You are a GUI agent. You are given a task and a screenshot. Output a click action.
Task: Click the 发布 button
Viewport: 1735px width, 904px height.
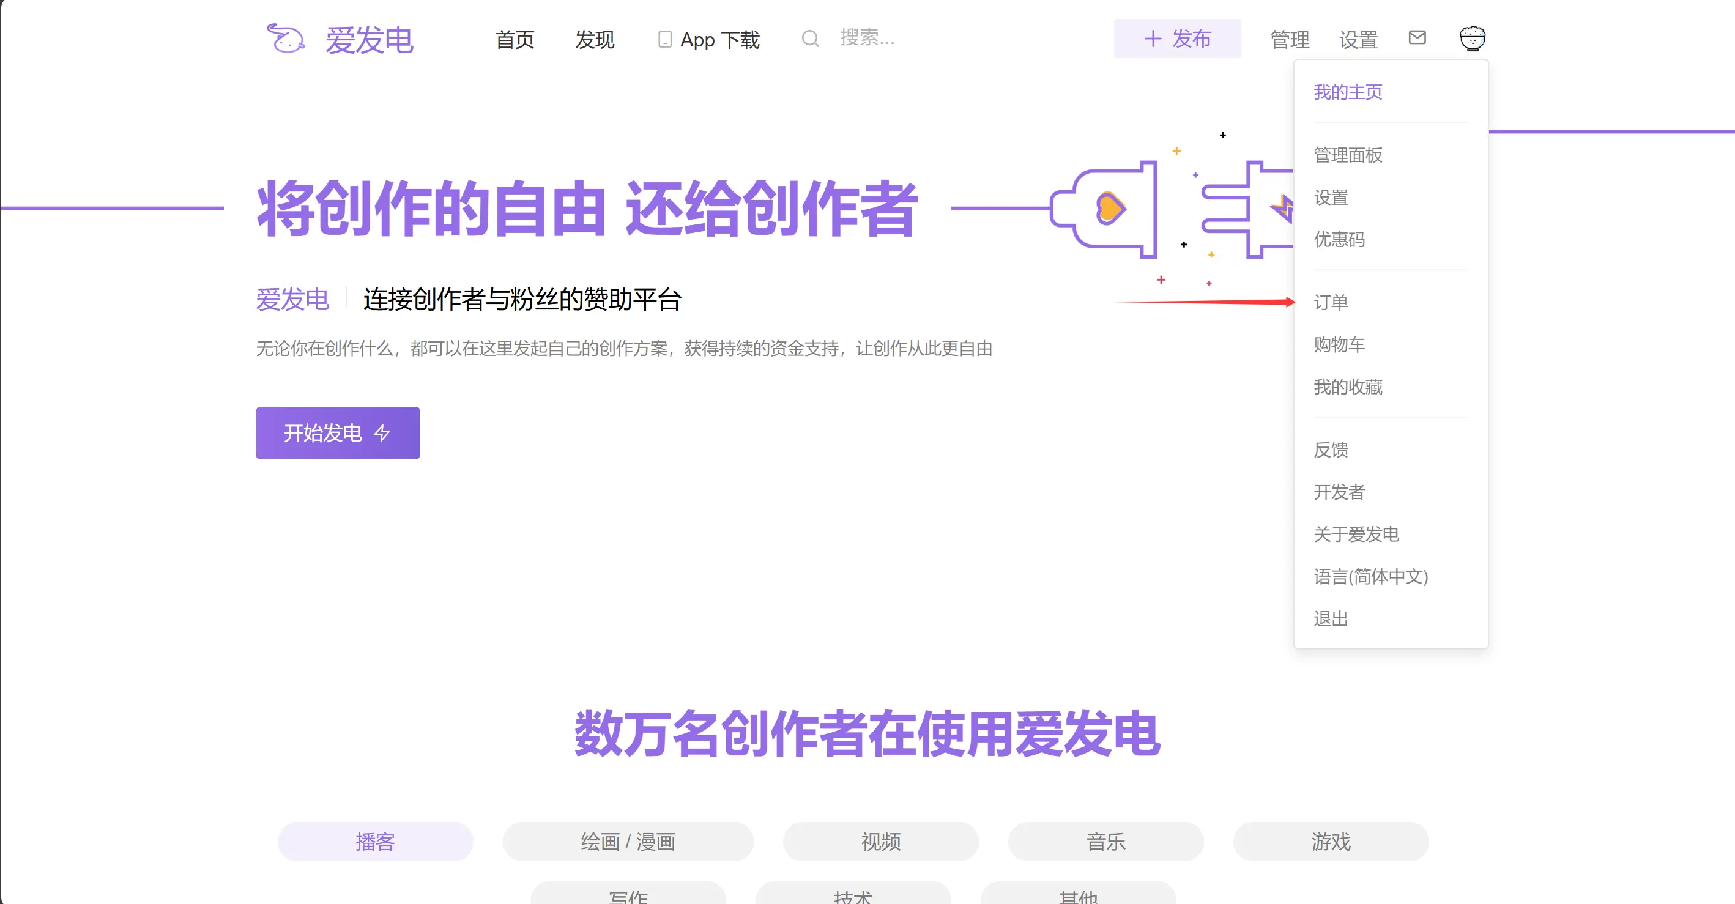click(x=1177, y=39)
